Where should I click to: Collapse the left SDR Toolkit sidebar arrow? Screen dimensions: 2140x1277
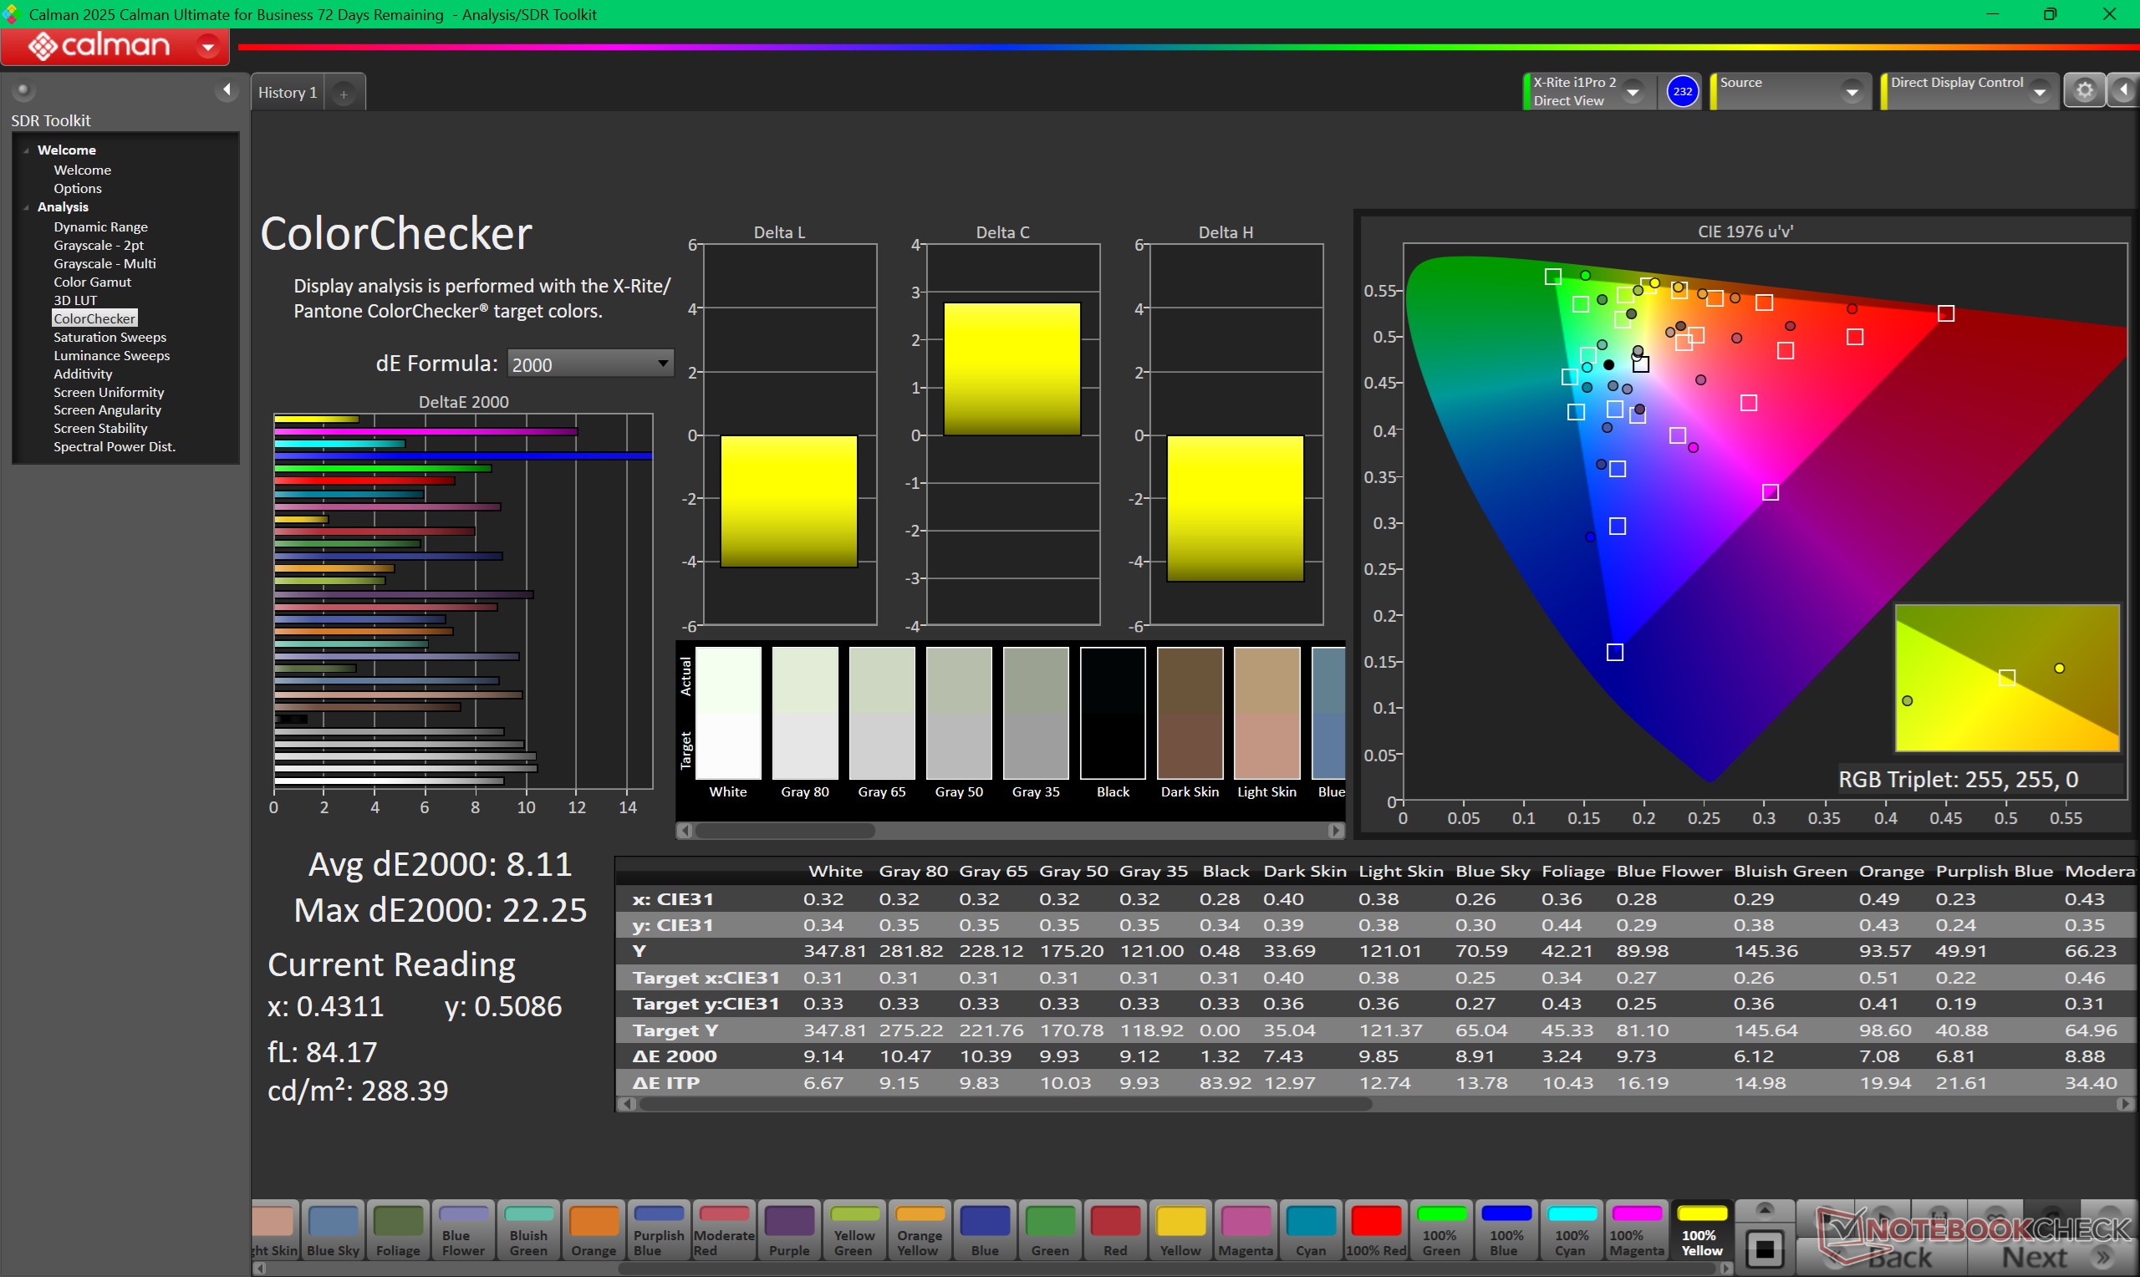coord(227,89)
